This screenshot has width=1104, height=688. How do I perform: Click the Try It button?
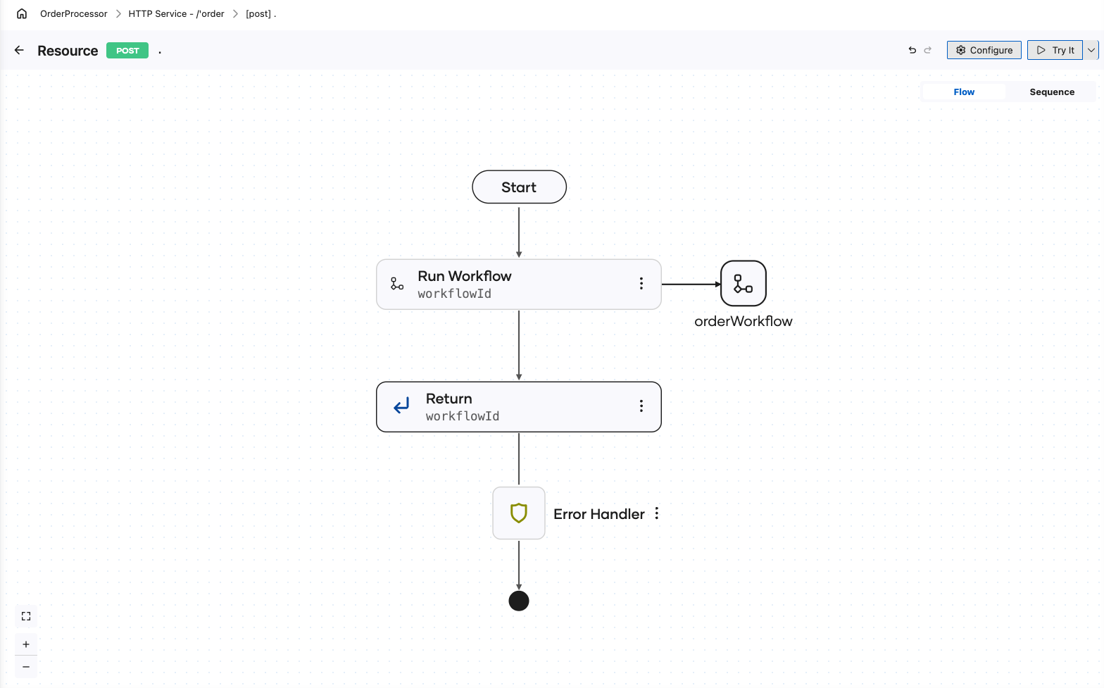coord(1055,50)
